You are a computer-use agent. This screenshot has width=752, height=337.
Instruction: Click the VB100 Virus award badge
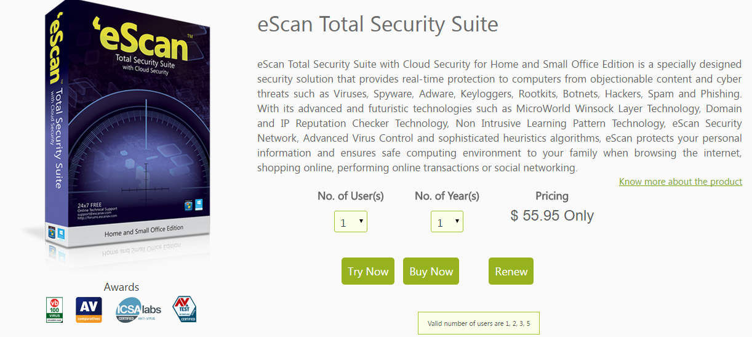click(55, 310)
